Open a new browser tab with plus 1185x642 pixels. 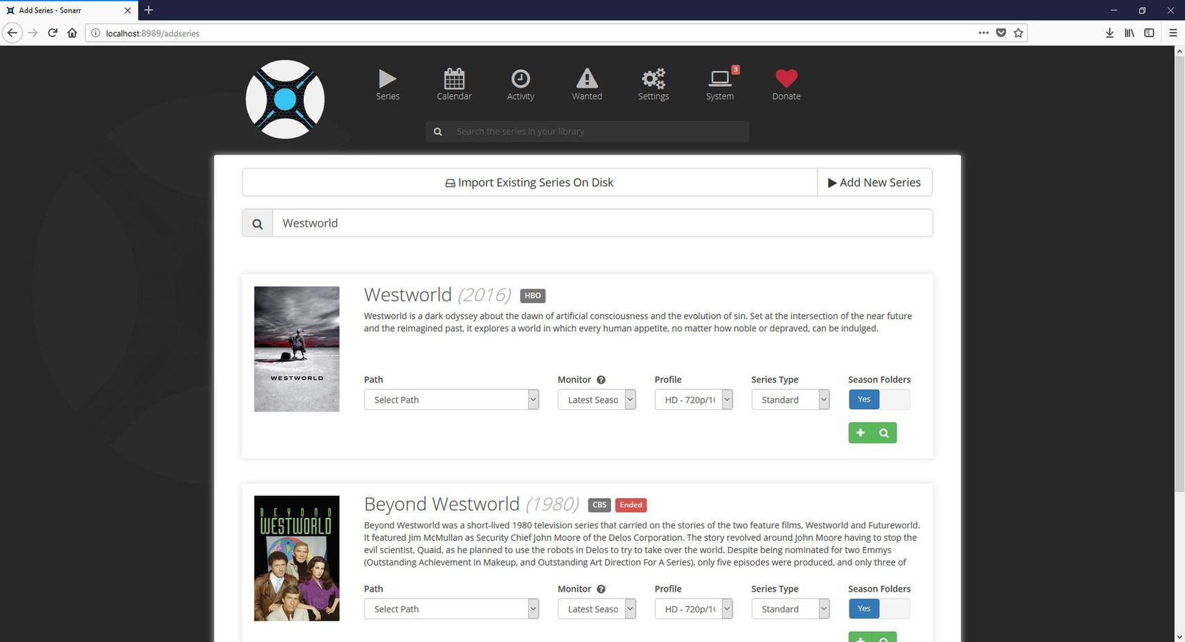(149, 10)
